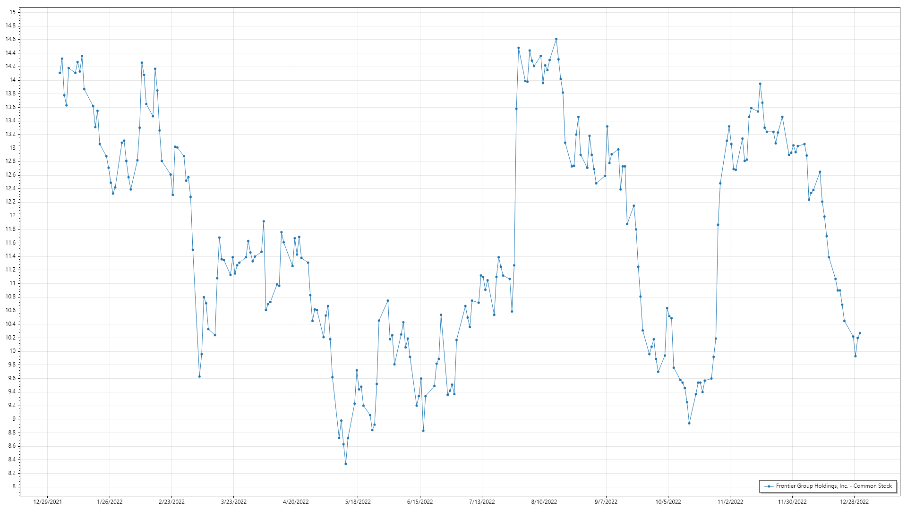The width and height of the screenshot is (907, 510).
Task: Click the mid-June low point near 8.83
Action: coord(423,431)
